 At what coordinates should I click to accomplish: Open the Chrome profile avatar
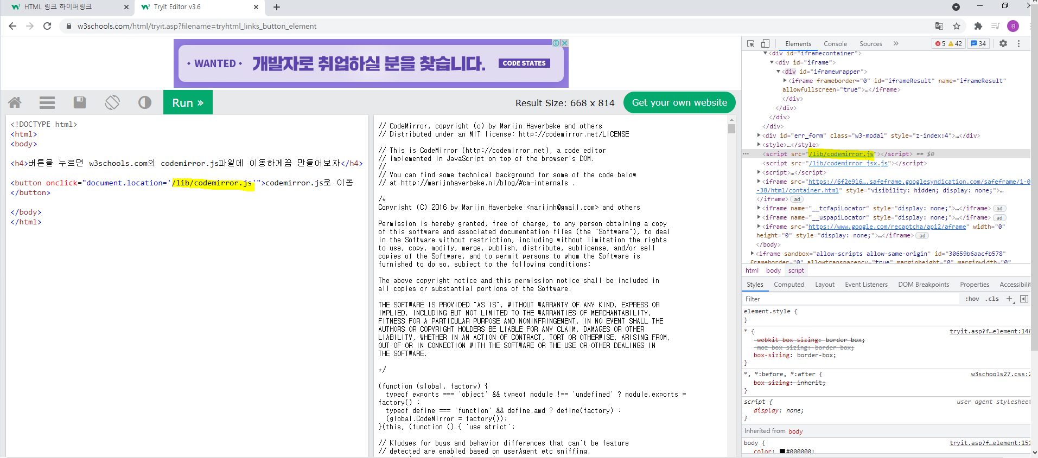point(1012,26)
